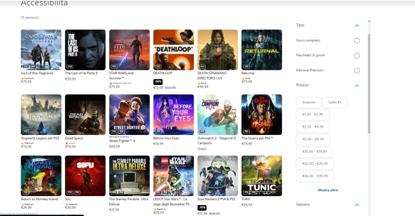Screen dimensions: 415x216
Task: Open LEGO Star Wars Skywalker saga cover
Action: (173, 176)
